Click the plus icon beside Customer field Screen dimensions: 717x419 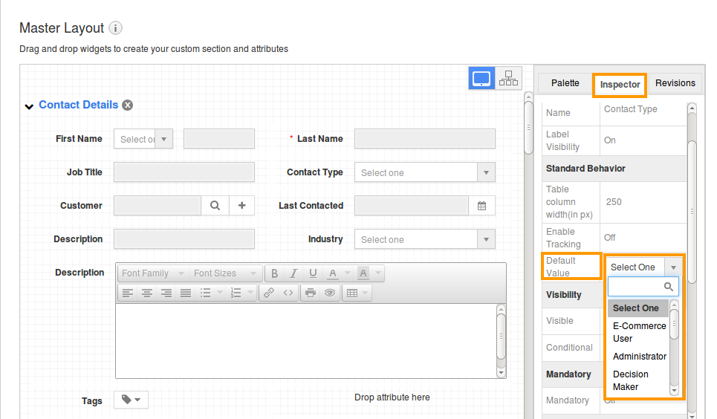pyautogui.click(x=241, y=206)
